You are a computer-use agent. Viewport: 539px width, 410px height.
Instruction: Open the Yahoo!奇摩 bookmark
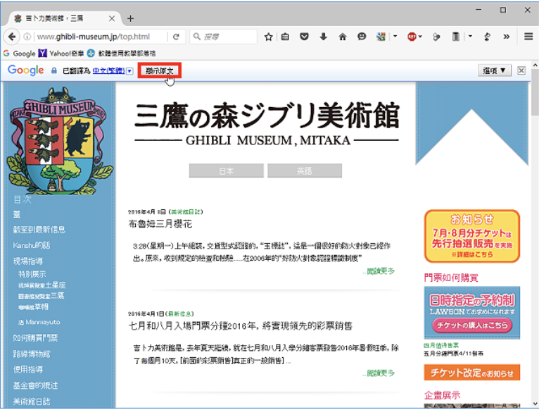coord(61,54)
